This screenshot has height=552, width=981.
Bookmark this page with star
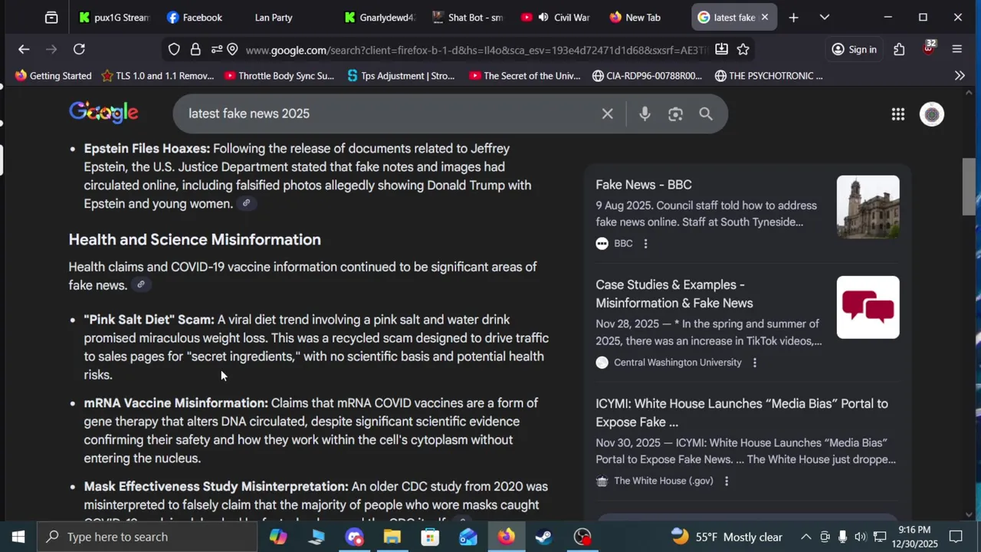[x=743, y=49]
